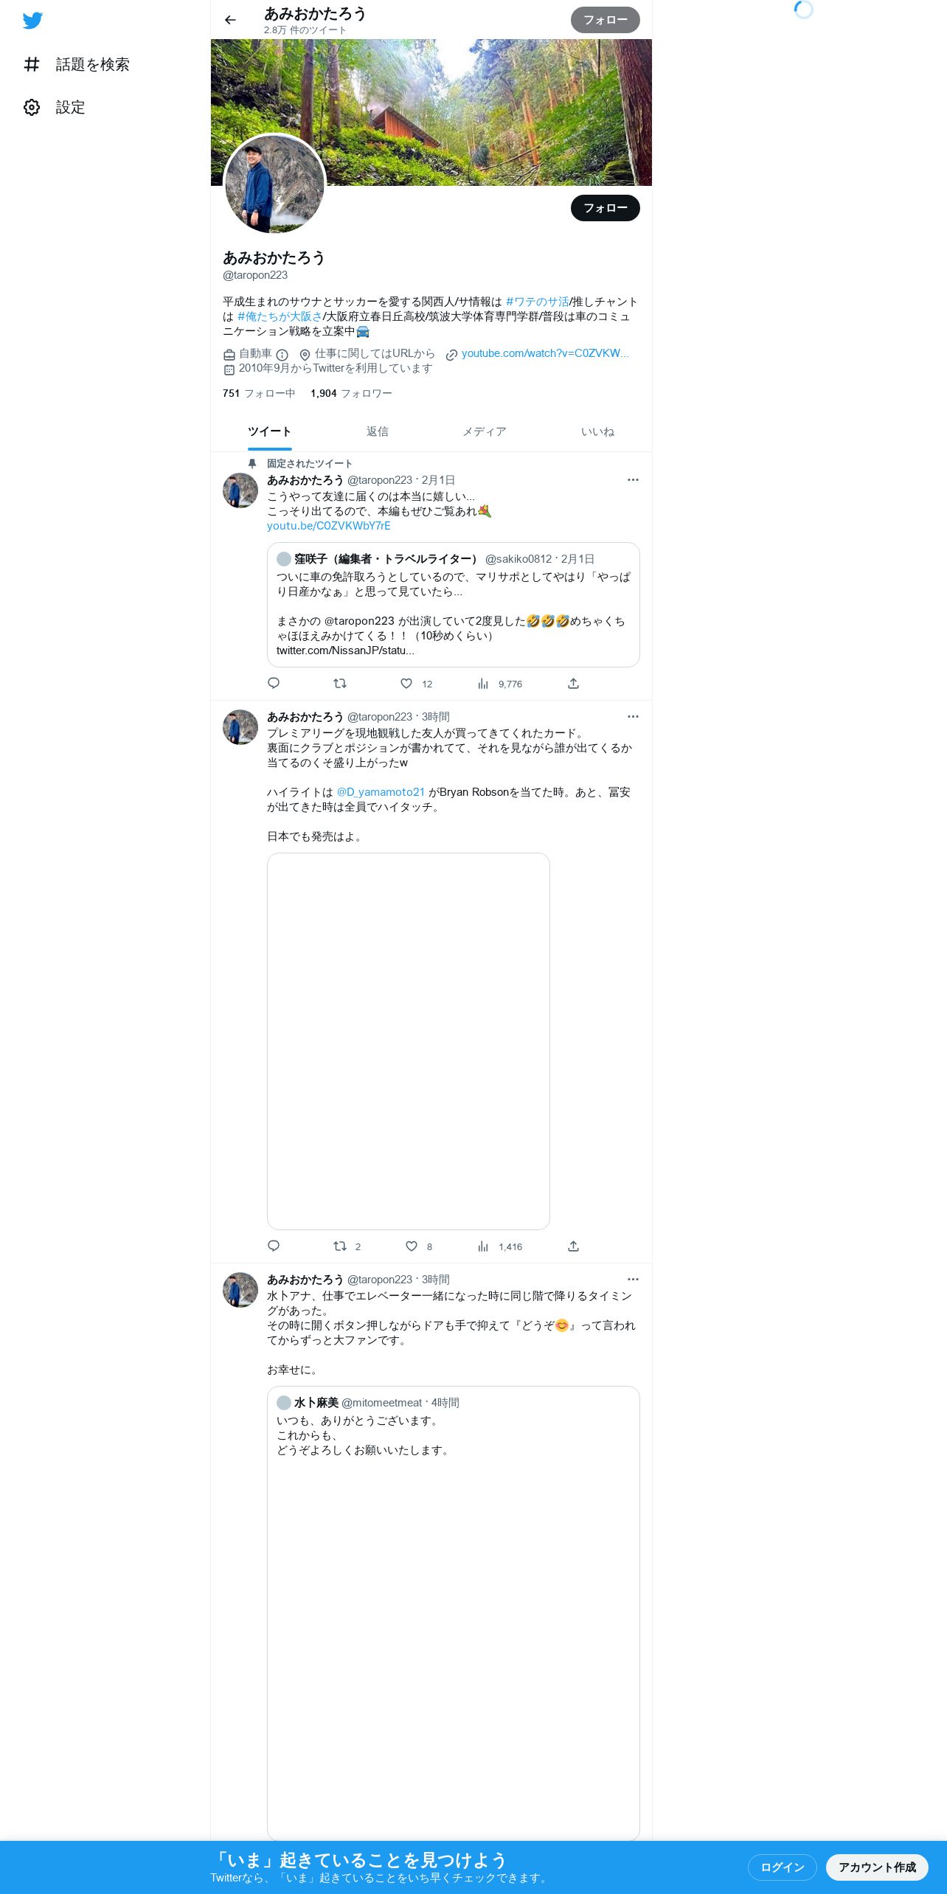Image resolution: width=947 pixels, height=1894 pixels.
Task: Click ログイン button in bottom banner
Action: click(x=783, y=1867)
